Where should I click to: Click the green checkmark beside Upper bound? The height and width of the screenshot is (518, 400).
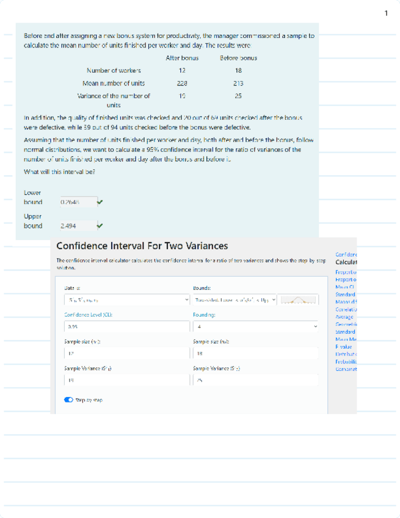pos(100,225)
